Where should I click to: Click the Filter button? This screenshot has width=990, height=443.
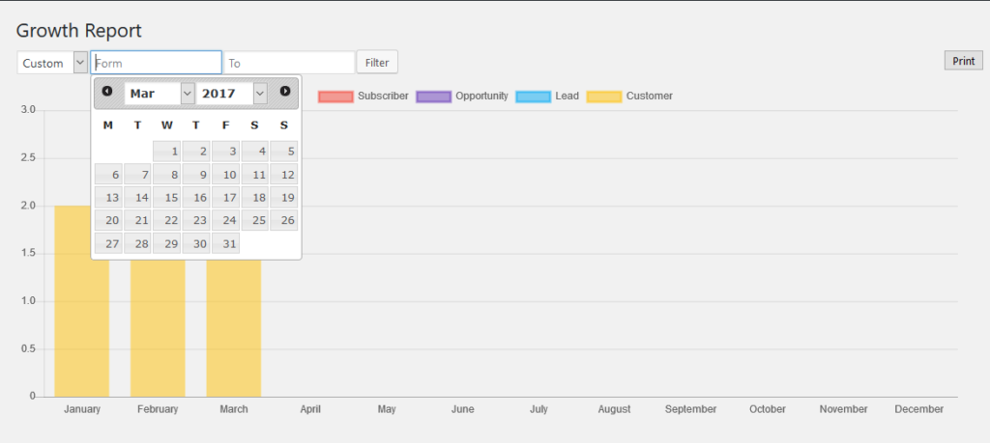(377, 63)
